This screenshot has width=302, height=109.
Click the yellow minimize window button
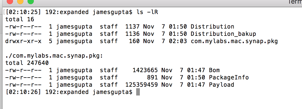(x=20, y=2)
